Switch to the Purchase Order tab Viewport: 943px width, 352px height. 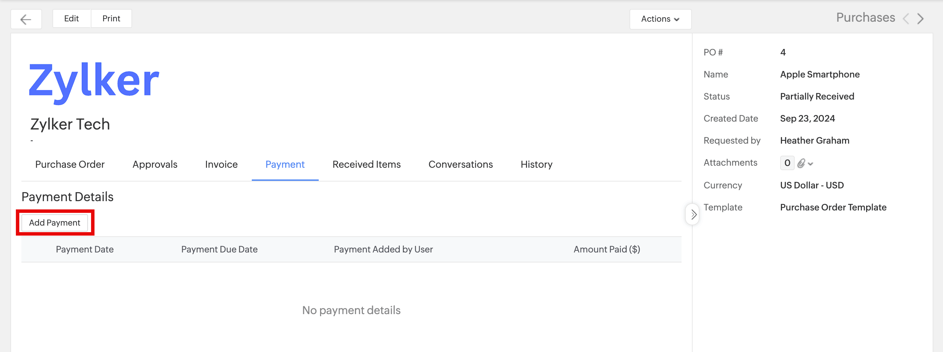point(70,165)
